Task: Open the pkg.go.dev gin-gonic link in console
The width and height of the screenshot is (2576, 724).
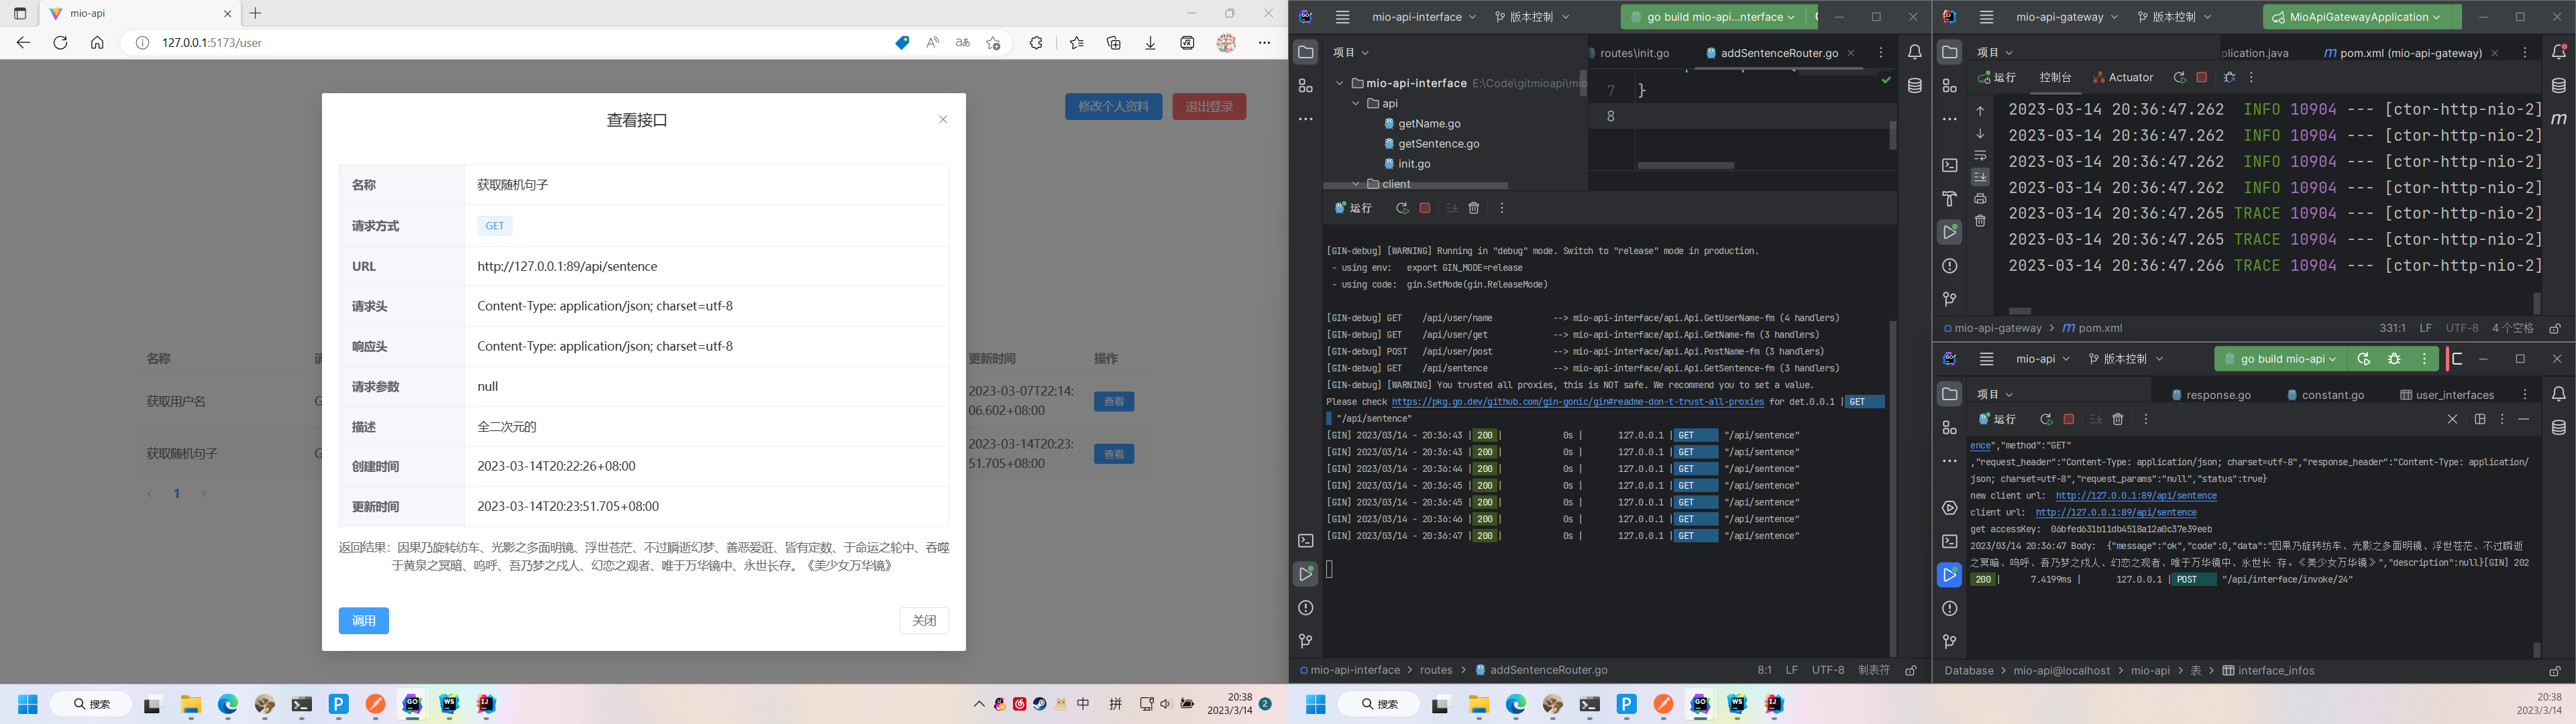Action: (x=1577, y=402)
